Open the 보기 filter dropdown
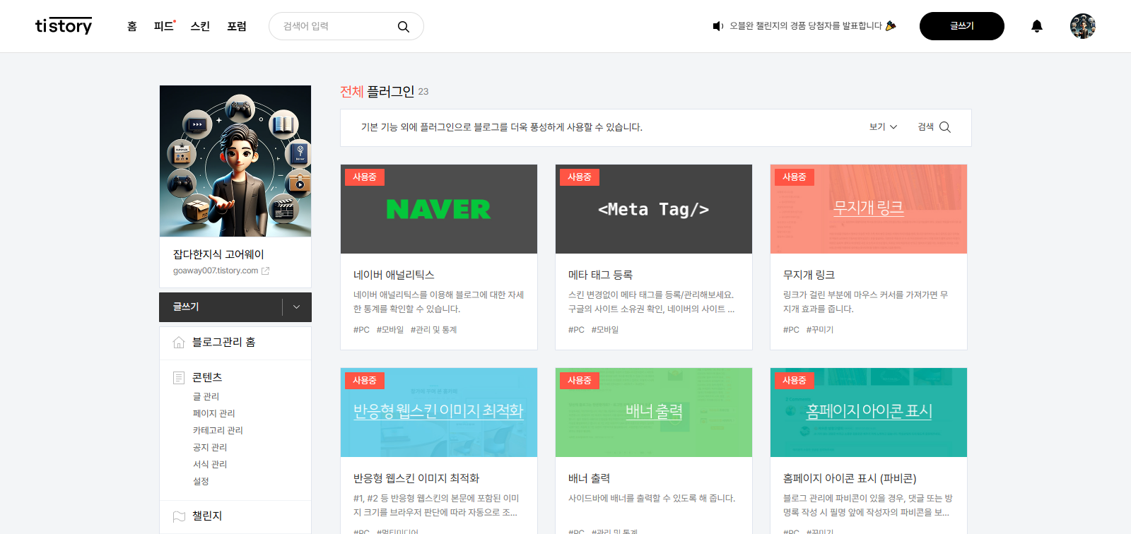 click(883, 127)
